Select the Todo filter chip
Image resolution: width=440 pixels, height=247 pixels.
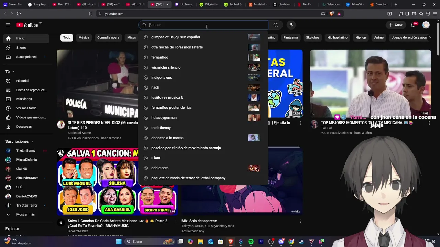tap(67, 38)
